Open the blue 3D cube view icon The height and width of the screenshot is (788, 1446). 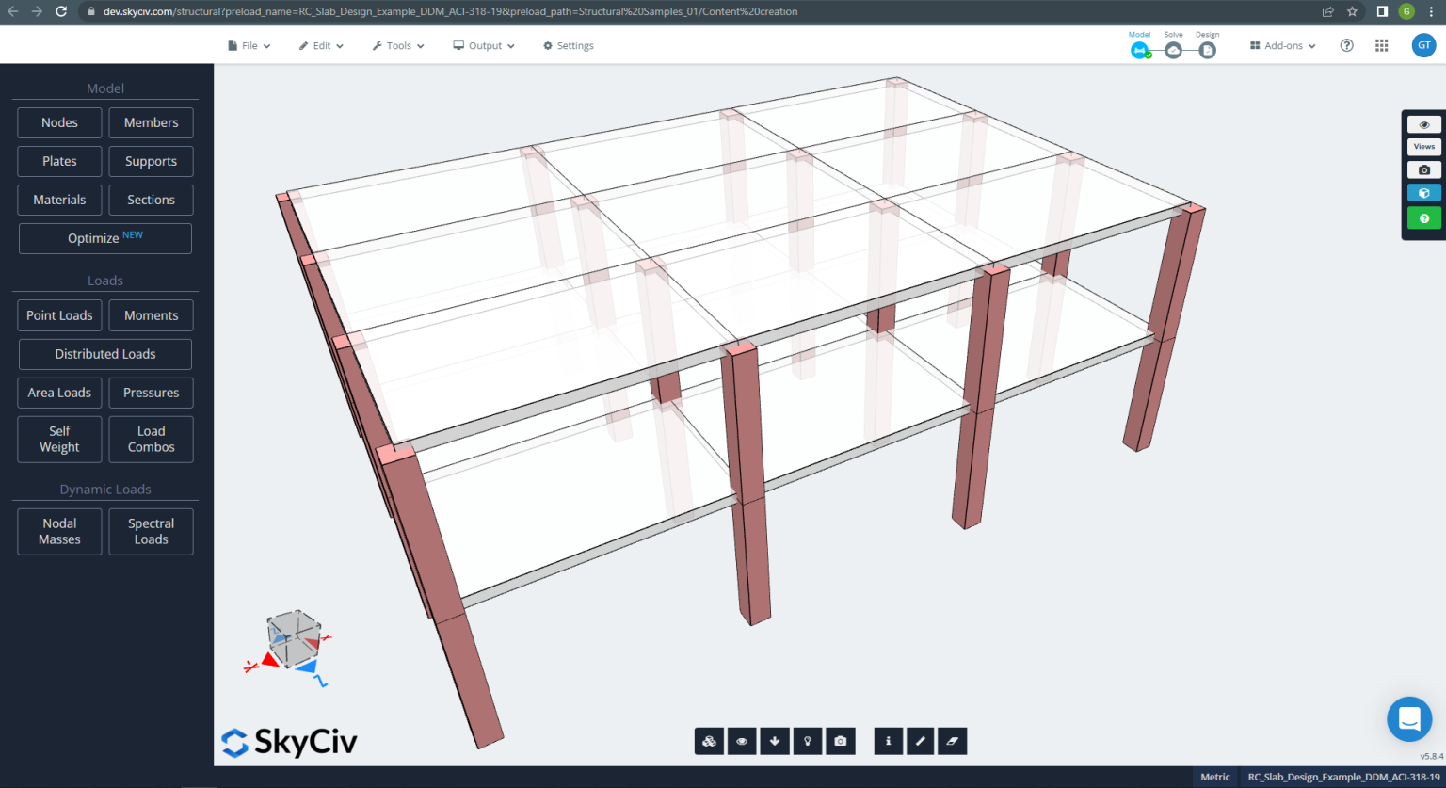coord(1424,192)
